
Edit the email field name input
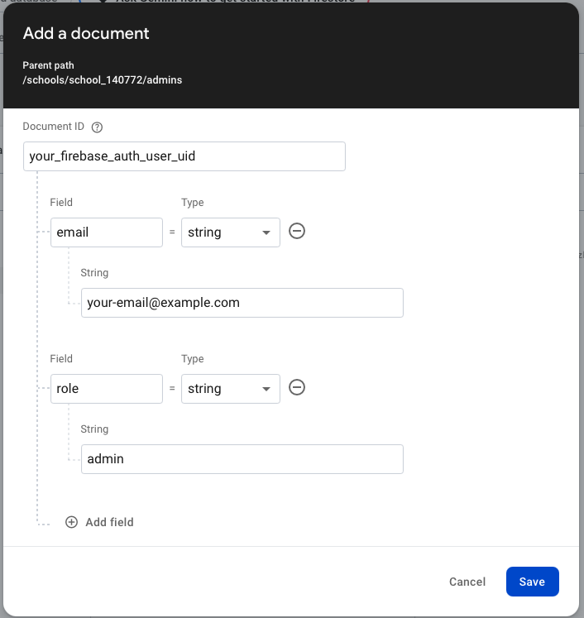tap(107, 232)
